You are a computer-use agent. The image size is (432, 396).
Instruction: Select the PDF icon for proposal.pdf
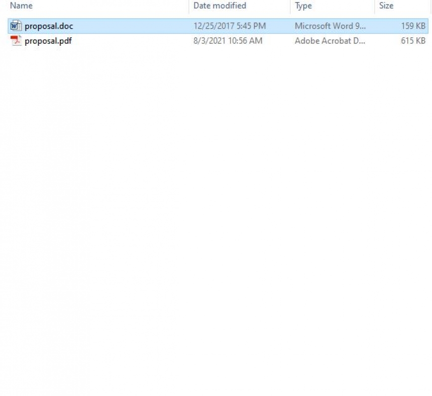click(16, 41)
